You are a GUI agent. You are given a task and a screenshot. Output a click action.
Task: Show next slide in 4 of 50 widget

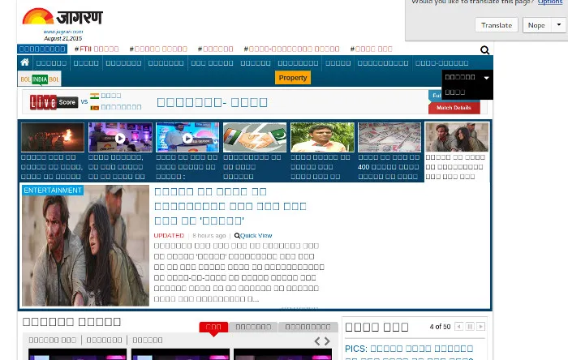480,327
